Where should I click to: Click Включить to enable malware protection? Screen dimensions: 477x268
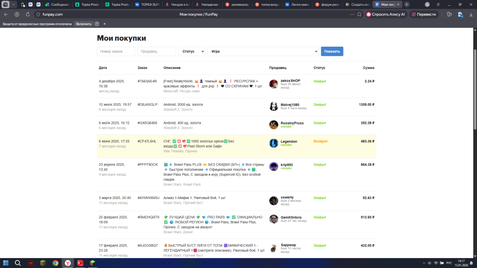pyautogui.click(x=83, y=24)
